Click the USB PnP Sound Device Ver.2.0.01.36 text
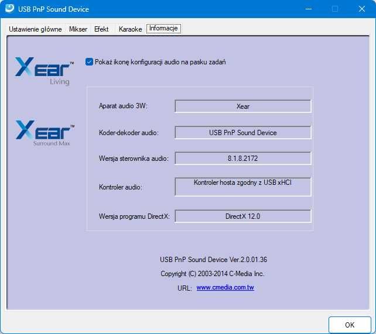The height and width of the screenshot is (334, 376). 213,260
